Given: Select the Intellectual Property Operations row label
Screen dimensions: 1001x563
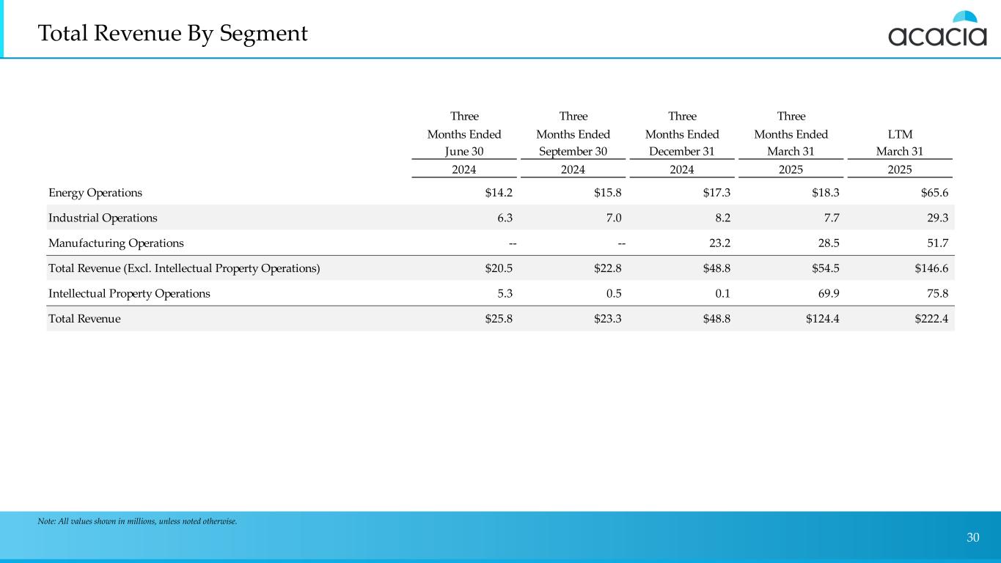Looking at the screenshot, I should 129,293.
